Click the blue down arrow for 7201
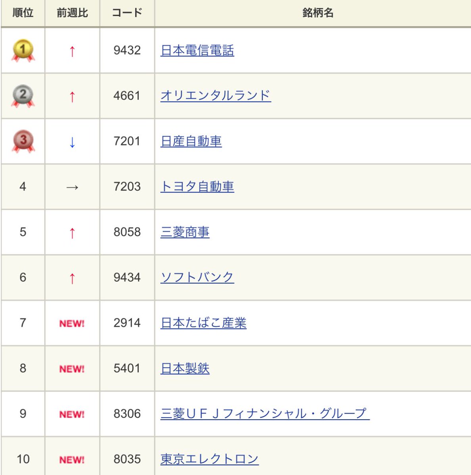The height and width of the screenshot is (475, 471). 72,142
